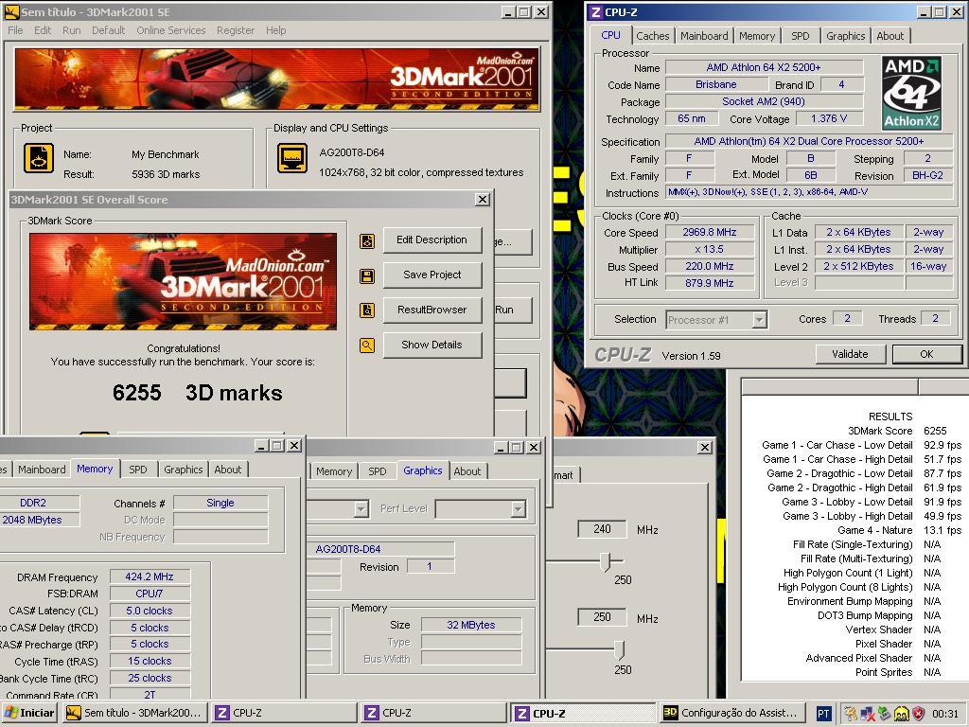Open About tab in the CPU-Z graphics window

[x=467, y=471]
